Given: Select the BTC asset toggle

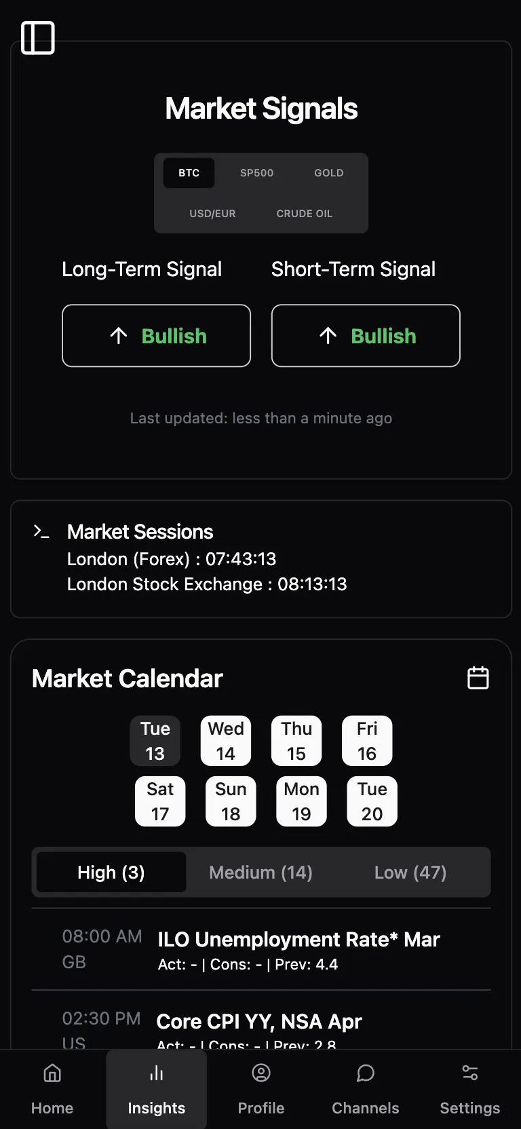Looking at the screenshot, I should [x=189, y=173].
